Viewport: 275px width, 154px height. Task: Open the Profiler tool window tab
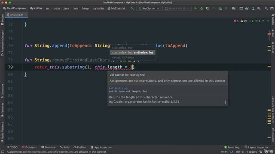coord(80,147)
